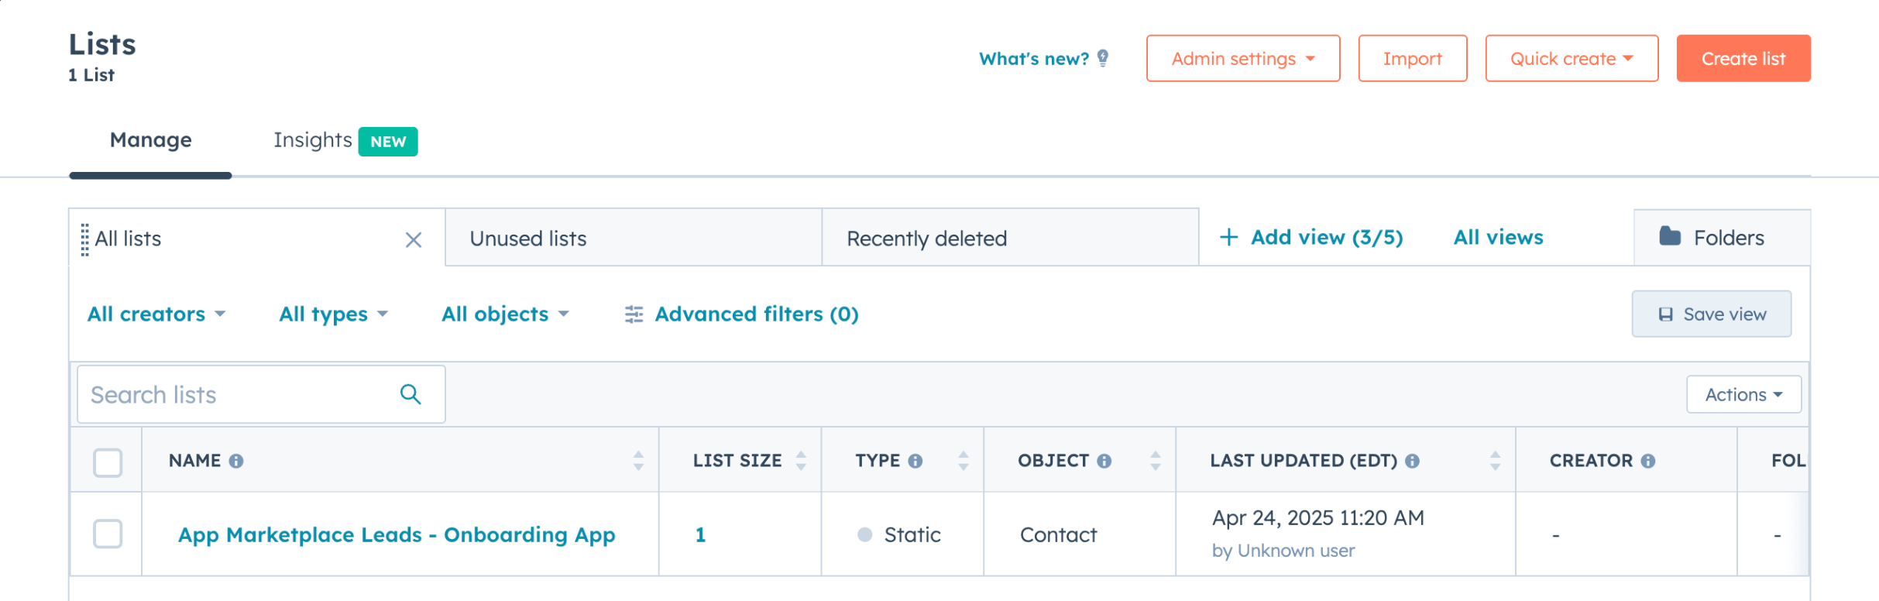Expand the All objects filter

(x=506, y=314)
